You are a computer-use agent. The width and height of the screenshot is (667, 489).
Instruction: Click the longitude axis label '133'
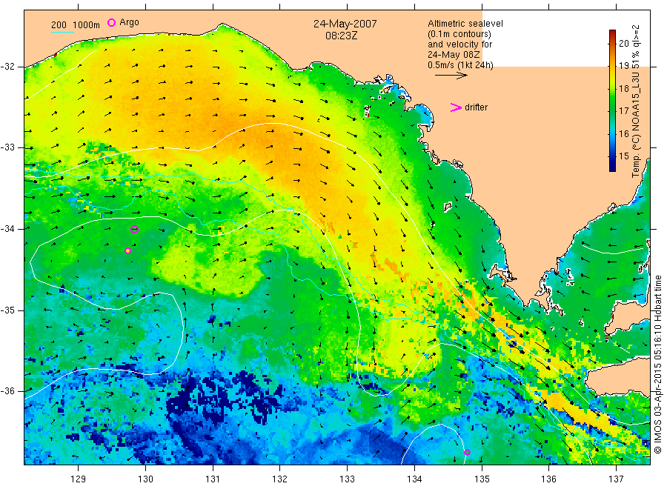(347, 479)
